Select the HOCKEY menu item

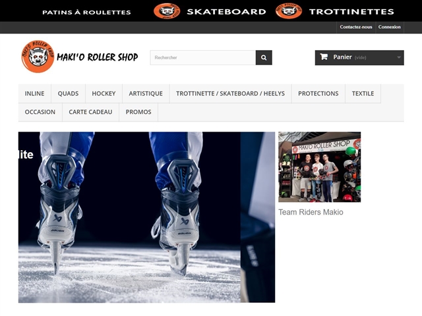[104, 93]
